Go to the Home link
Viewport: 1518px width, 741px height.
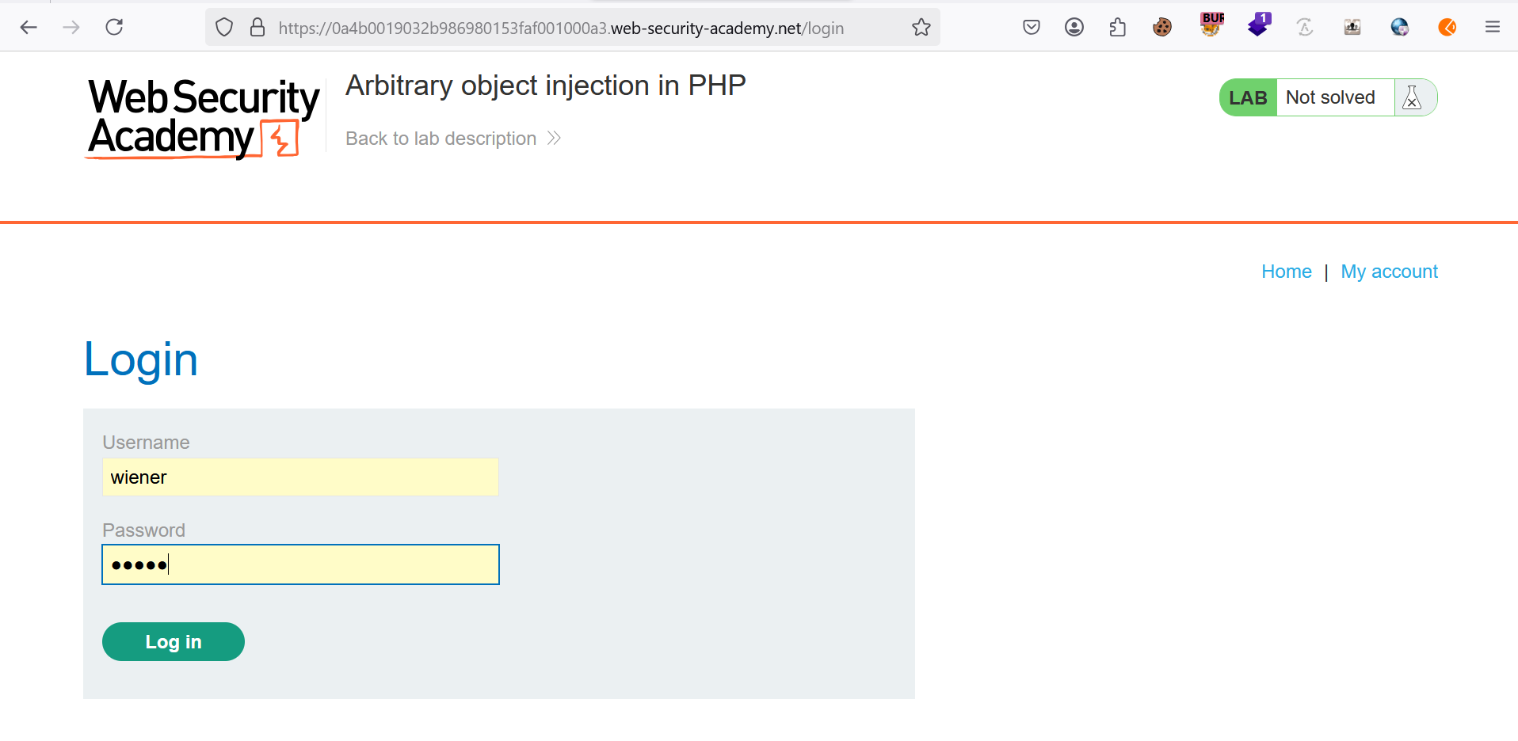pyautogui.click(x=1286, y=272)
